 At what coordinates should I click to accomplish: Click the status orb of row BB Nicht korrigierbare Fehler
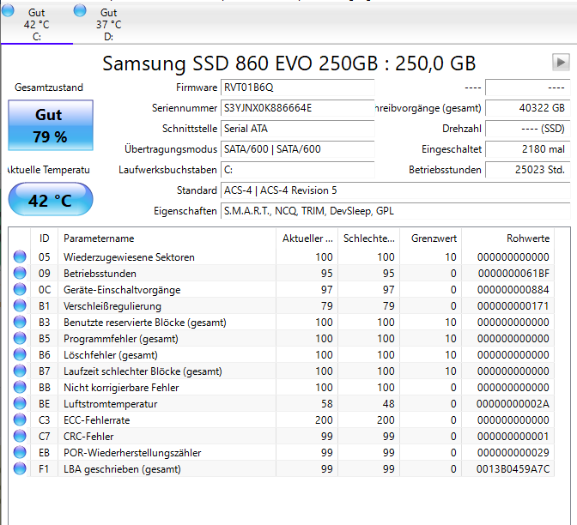point(20,387)
